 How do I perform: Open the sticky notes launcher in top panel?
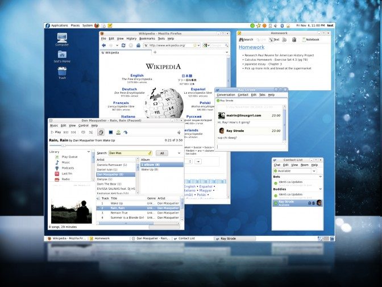pyautogui.click(x=110, y=26)
